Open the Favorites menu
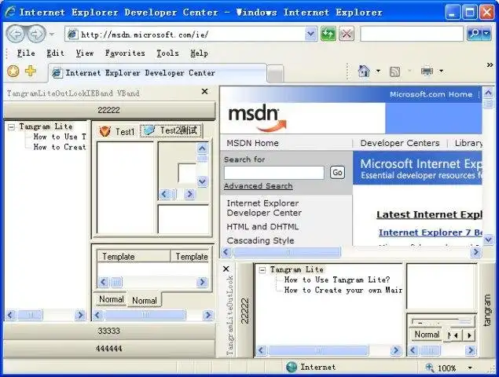The width and height of the screenshot is (499, 377). tap(125, 53)
